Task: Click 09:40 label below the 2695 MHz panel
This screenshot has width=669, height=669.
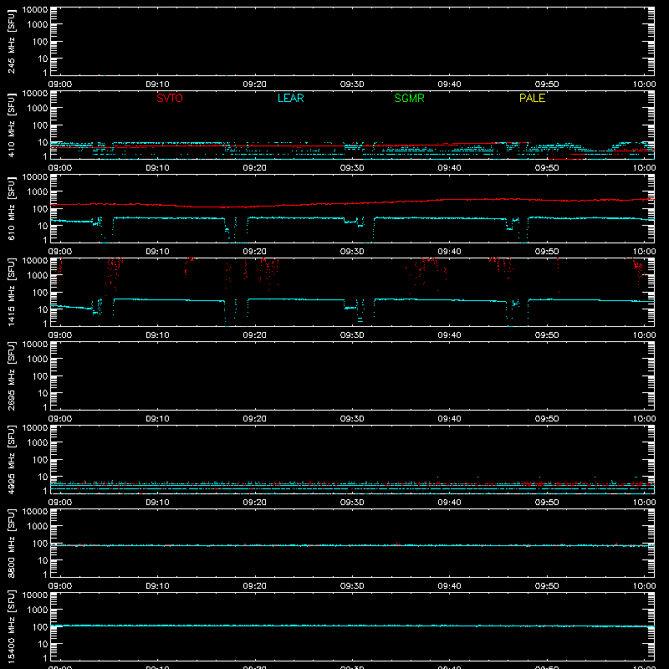Action: (449, 419)
